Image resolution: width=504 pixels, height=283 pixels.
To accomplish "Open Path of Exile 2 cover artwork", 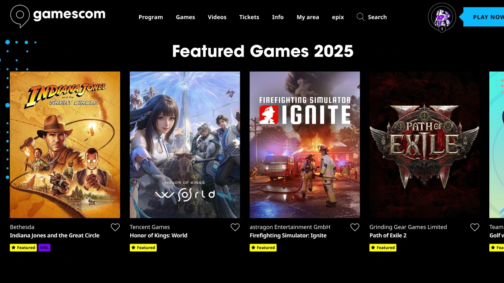I will point(425,145).
